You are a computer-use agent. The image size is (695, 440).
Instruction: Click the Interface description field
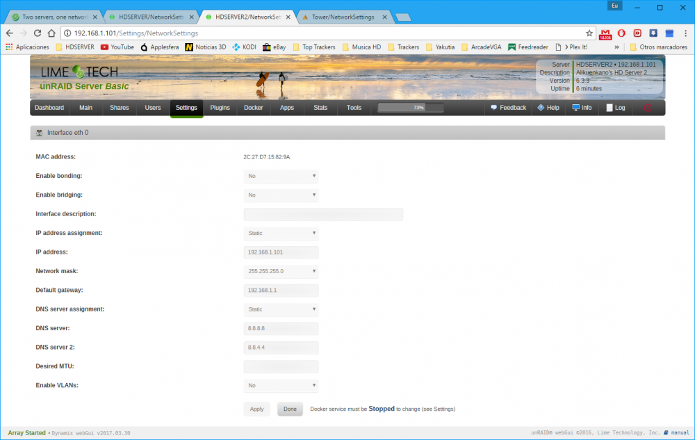pos(324,214)
